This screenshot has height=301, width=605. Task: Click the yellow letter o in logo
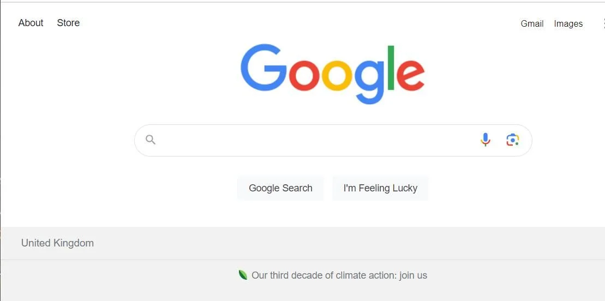click(x=337, y=75)
